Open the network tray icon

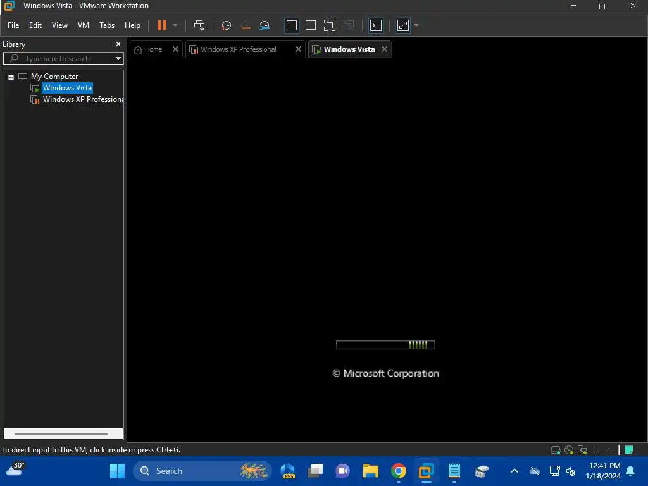click(554, 471)
